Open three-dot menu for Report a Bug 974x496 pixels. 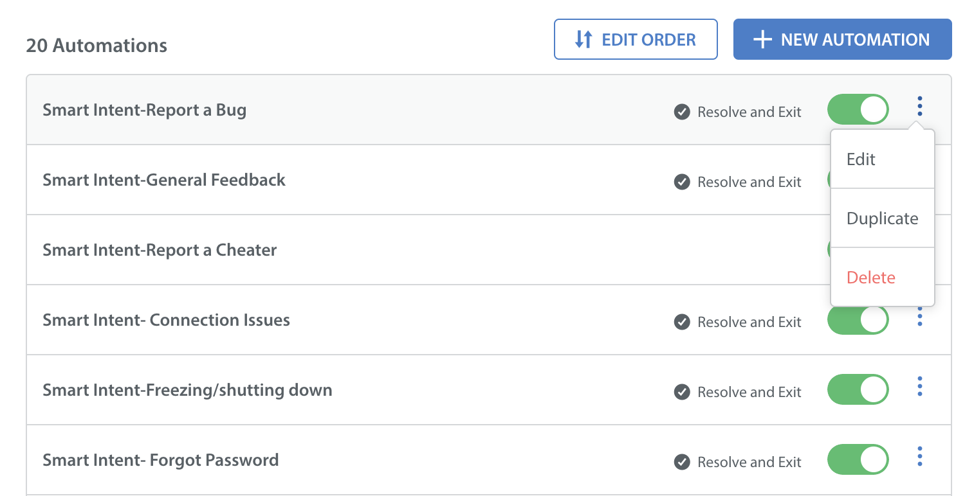pos(920,106)
